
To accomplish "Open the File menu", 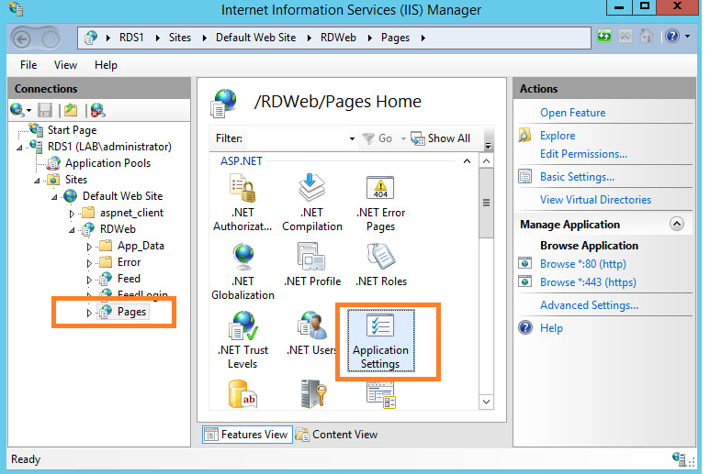I will click(x=28, y=65).
